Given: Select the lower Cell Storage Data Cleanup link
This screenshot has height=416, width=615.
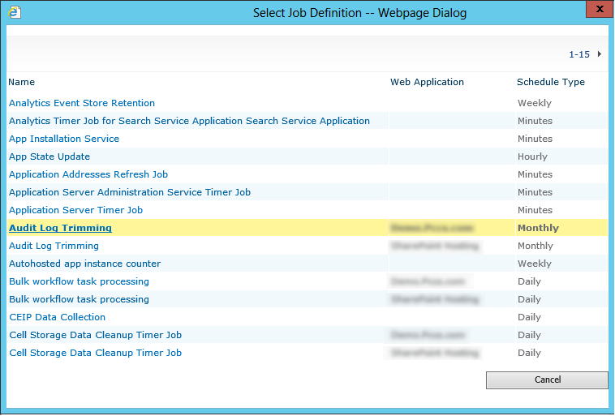Looking at the screenshot, I should tap(95, 353).
